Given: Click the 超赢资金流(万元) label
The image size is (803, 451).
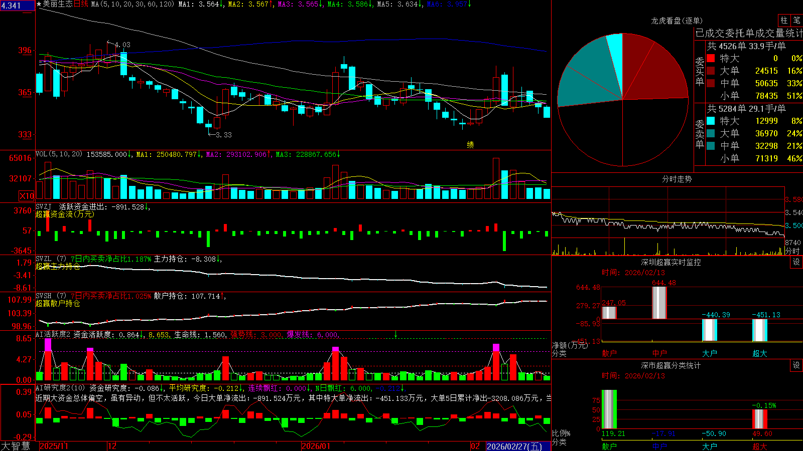Looking at the screenshot, I should (64, 214).
